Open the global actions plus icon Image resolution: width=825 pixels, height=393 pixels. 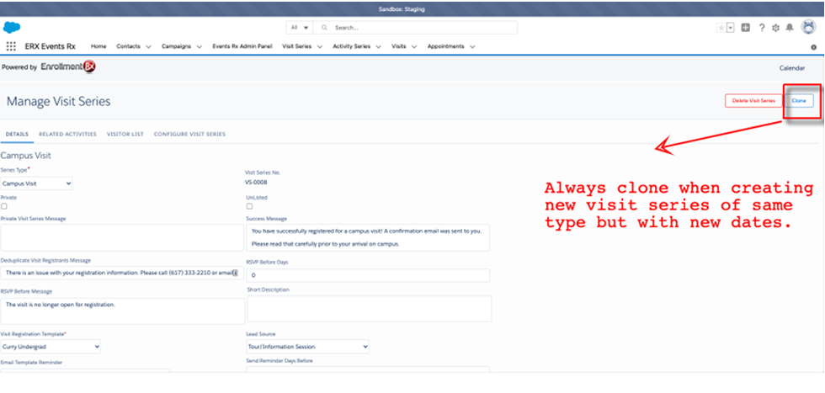(x=746, y=28)
